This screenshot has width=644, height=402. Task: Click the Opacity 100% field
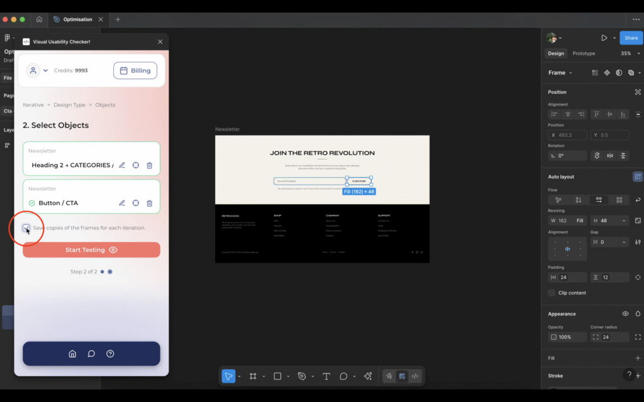pos(566,337)
